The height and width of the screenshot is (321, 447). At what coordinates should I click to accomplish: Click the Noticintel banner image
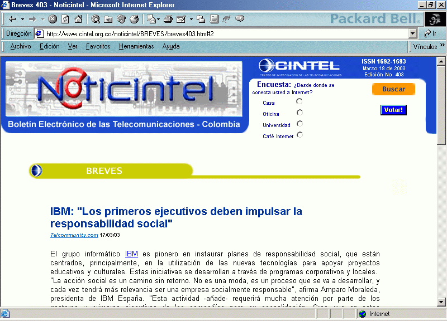click(x=124, y=89)
